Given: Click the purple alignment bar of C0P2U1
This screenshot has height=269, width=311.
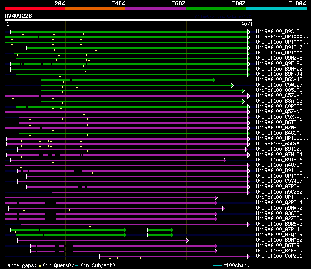Looking at the screenshot, I should [x=173, y=257].
